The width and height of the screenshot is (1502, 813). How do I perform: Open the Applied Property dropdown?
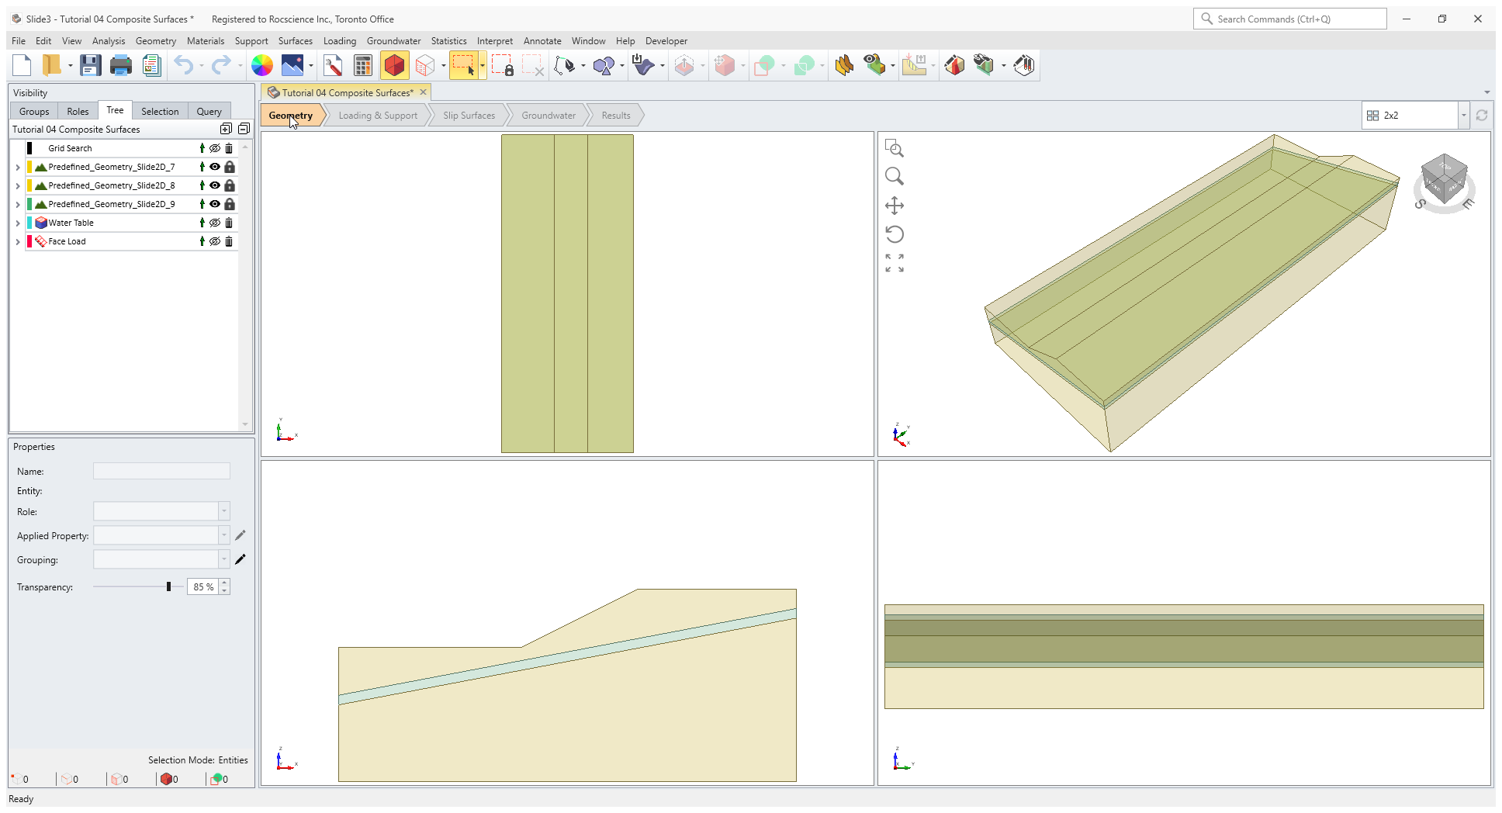coord(224,535)
